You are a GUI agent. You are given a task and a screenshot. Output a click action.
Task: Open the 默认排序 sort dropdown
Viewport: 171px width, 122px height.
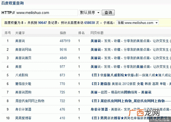[90, 13]
